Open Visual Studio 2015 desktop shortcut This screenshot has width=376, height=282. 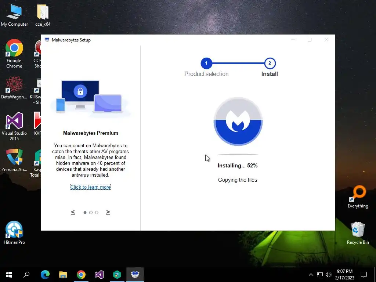coord(14,126)
